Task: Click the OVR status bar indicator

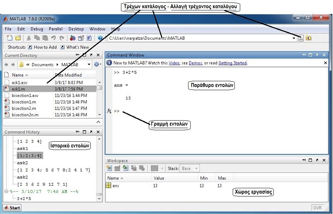Action: [x=317, y=208]
